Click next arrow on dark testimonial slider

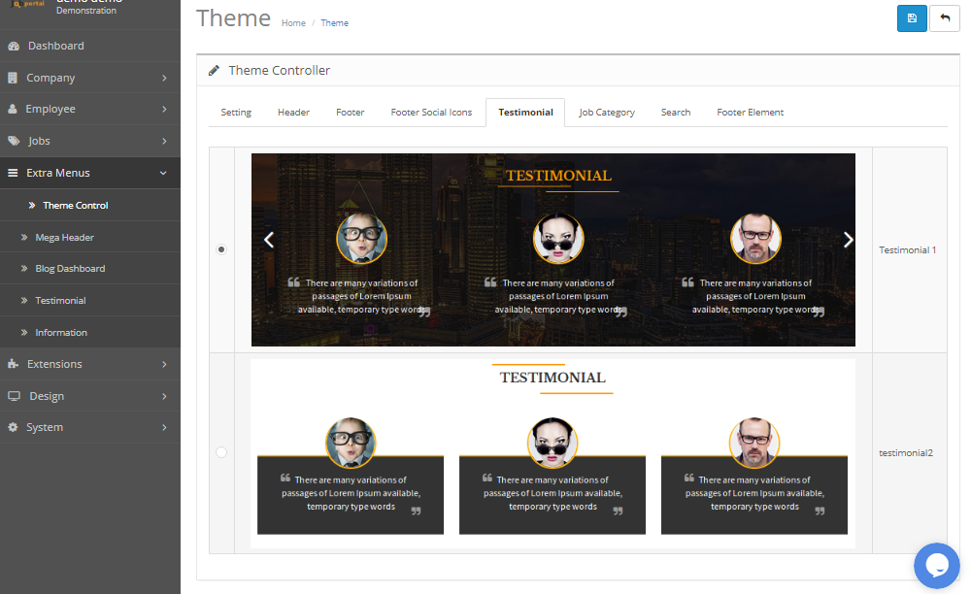[x=848, y=240]
